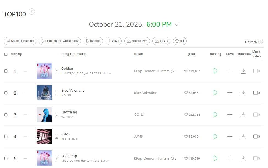Play the song Golden
Image resolution: width=268 pixels, height=168 pixels.
(216, 71)
